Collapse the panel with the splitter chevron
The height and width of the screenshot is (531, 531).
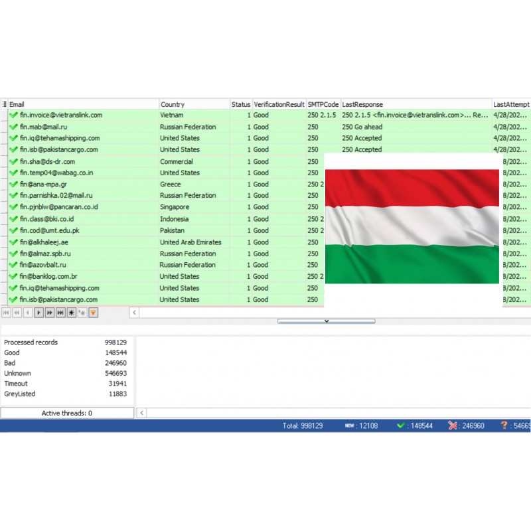click(x=326, y=321)
